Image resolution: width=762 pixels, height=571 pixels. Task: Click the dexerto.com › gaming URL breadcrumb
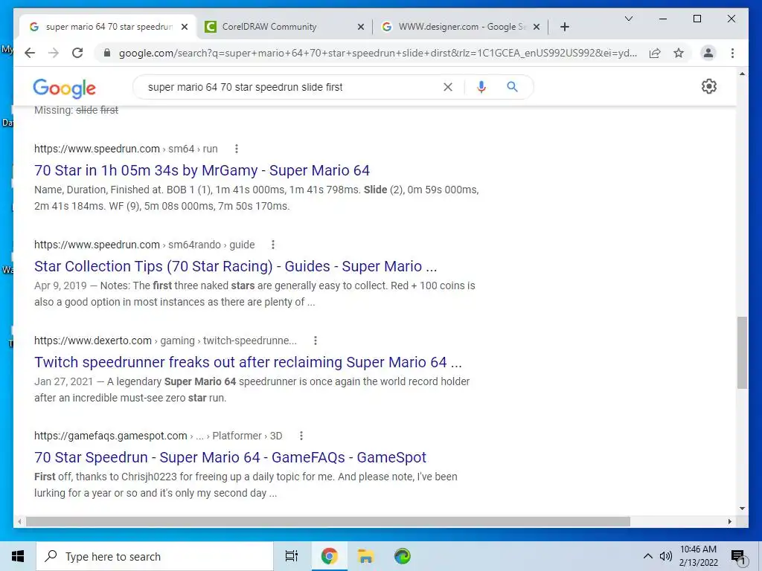point(165,341)
